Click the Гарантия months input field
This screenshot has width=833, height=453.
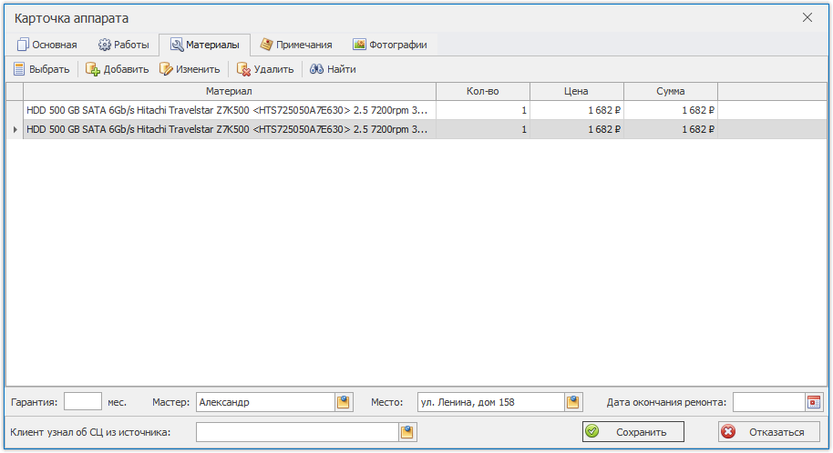(x=83, y=402)
